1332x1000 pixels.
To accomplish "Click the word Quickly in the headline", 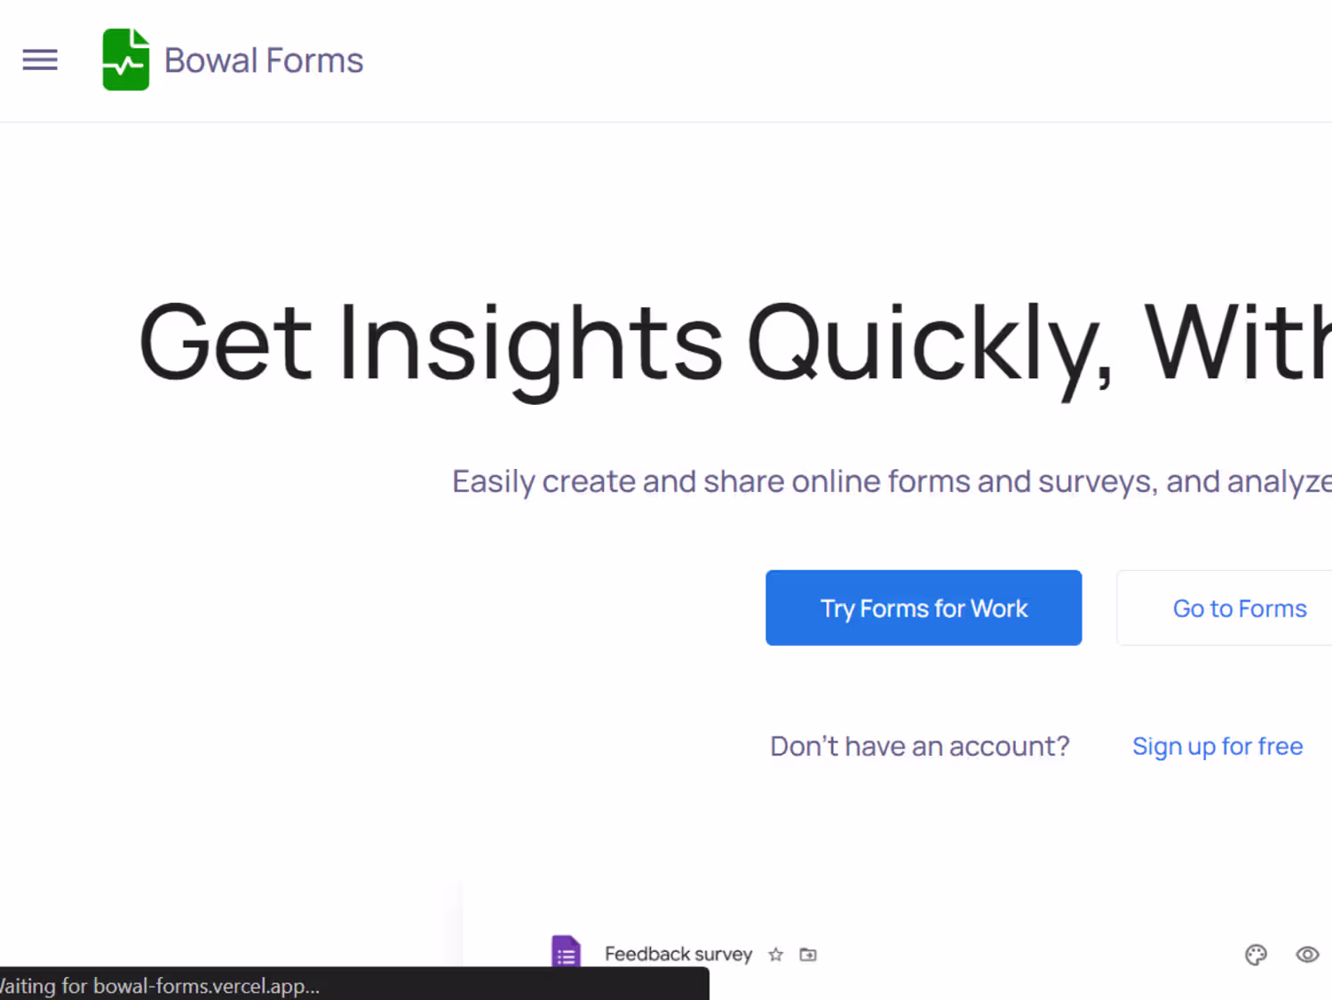I will click(x=928, y=345).
